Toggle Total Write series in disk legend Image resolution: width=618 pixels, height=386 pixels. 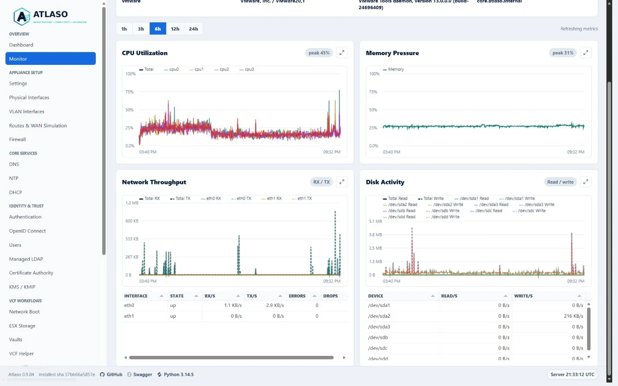431,198
